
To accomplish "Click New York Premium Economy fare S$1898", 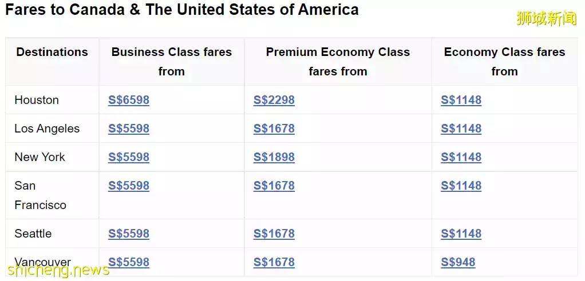I will (274, 157).
